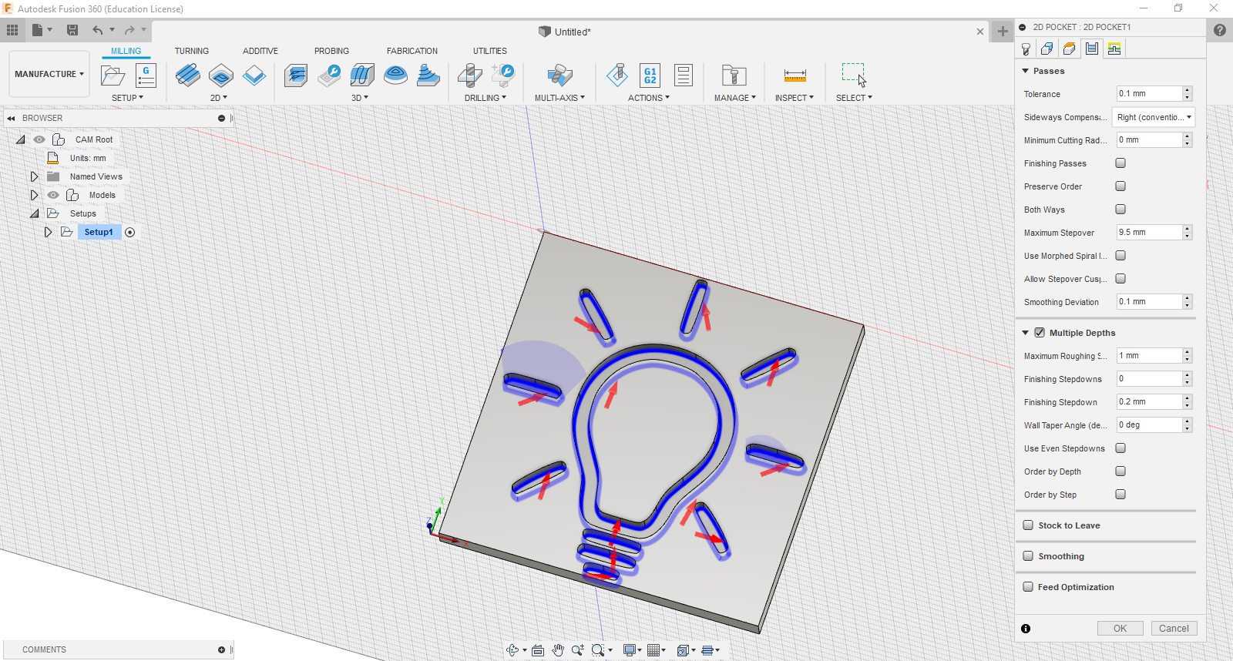
Task: Select the 3D Adaptive Clearing tool
Action: pos(296,75)
